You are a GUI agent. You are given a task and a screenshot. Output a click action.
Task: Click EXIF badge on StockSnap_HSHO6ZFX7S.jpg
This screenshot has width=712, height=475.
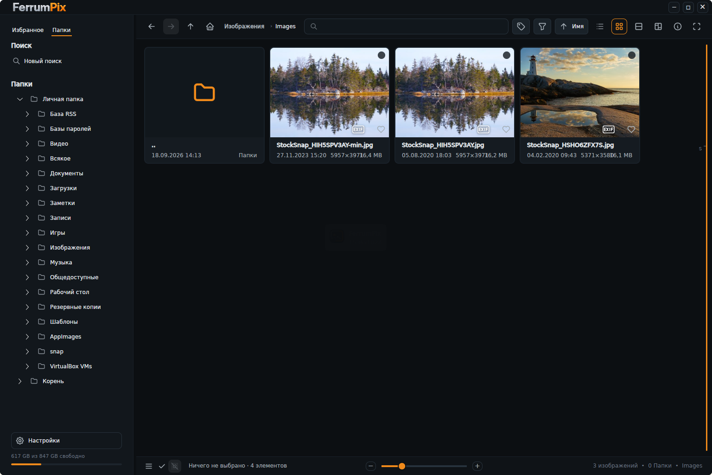pyautogui.click(x=609, y=129)
